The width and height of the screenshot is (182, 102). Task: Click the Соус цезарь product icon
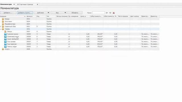pyautogui.click(x=5, y=42)
